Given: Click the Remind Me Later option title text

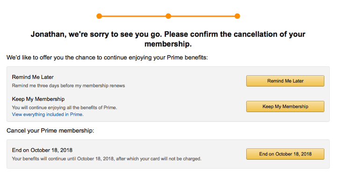Looking at the screenshot, I should pos(33,77).
